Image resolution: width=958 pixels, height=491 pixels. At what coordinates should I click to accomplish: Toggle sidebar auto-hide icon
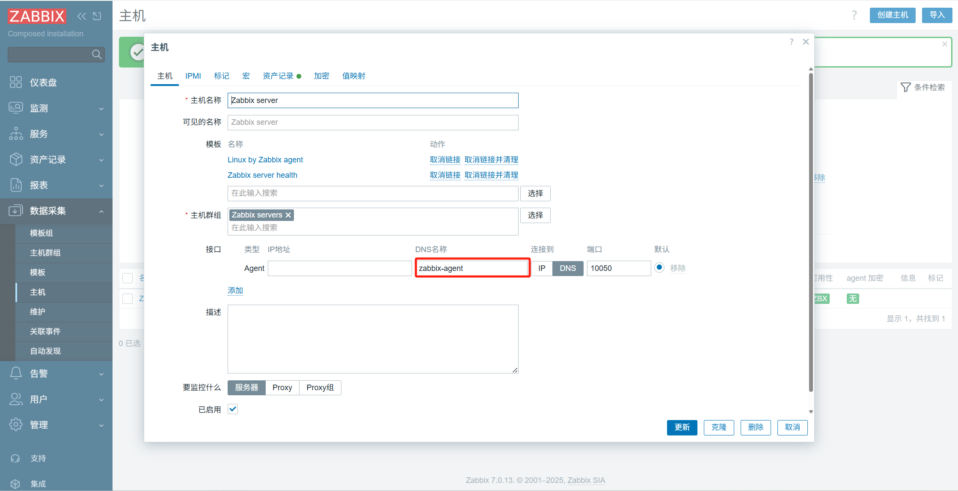[x=97, y=16]
